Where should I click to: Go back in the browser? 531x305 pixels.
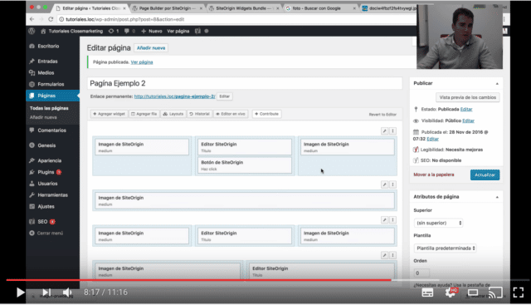pos(32,19)
